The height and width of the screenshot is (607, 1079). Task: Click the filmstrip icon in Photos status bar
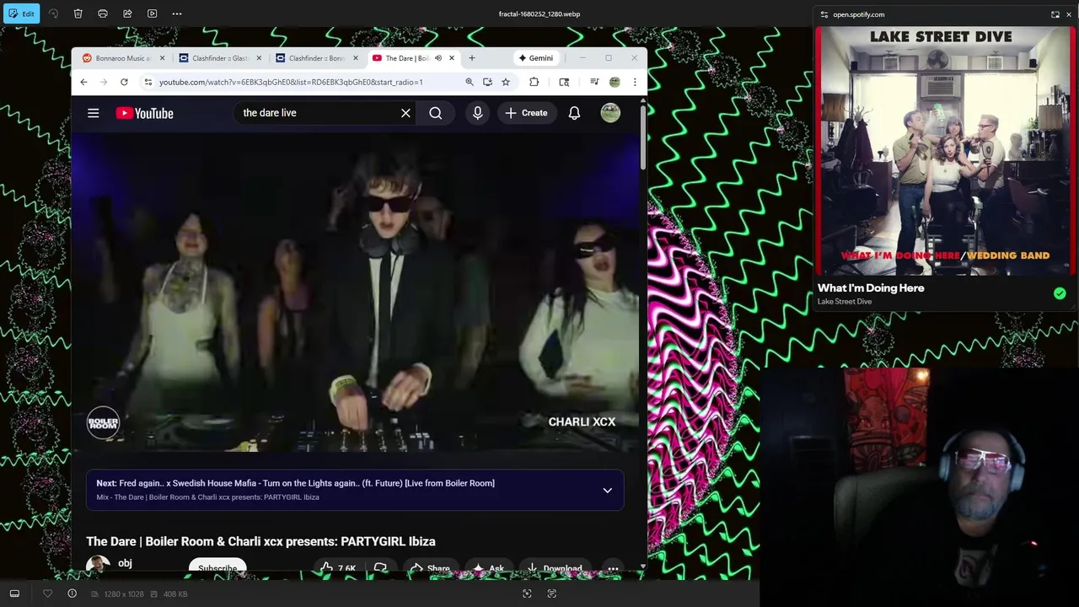(x=14, y=594)
